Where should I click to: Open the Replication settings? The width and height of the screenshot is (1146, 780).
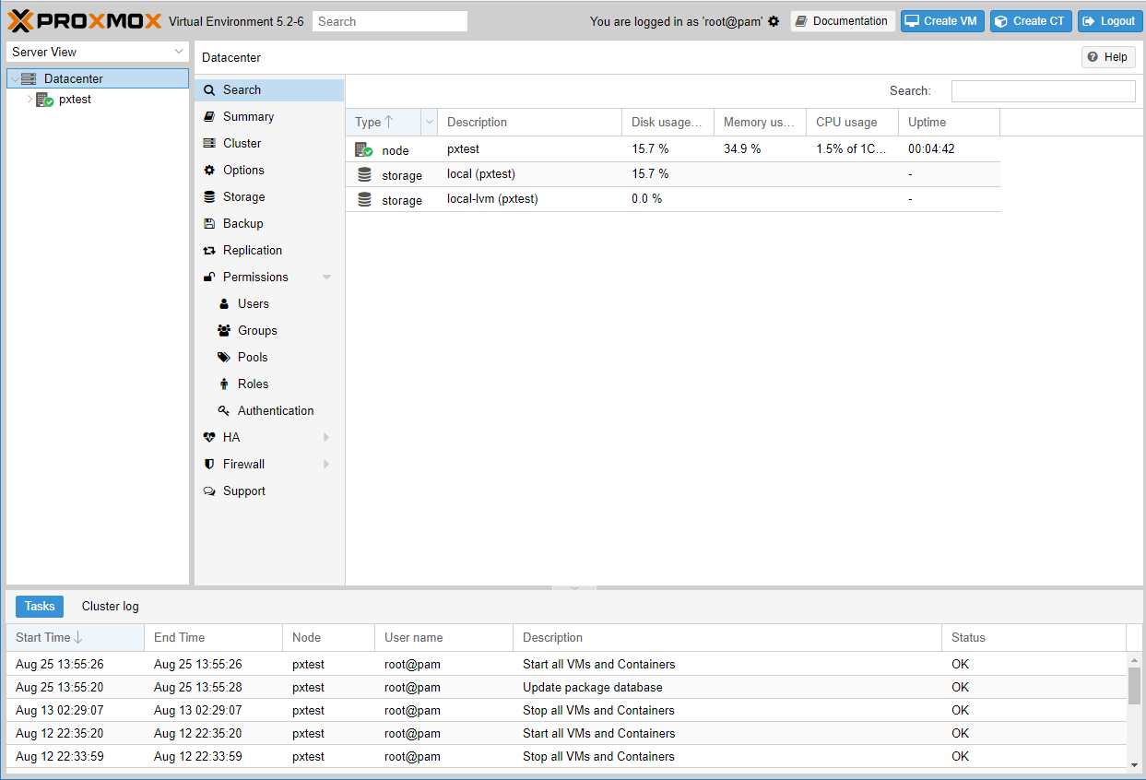coord(252,250)
